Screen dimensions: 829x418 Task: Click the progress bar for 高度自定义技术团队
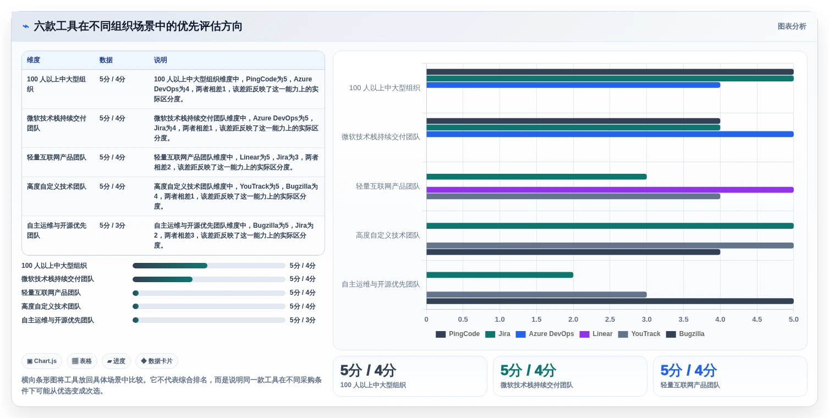point(209,306)
